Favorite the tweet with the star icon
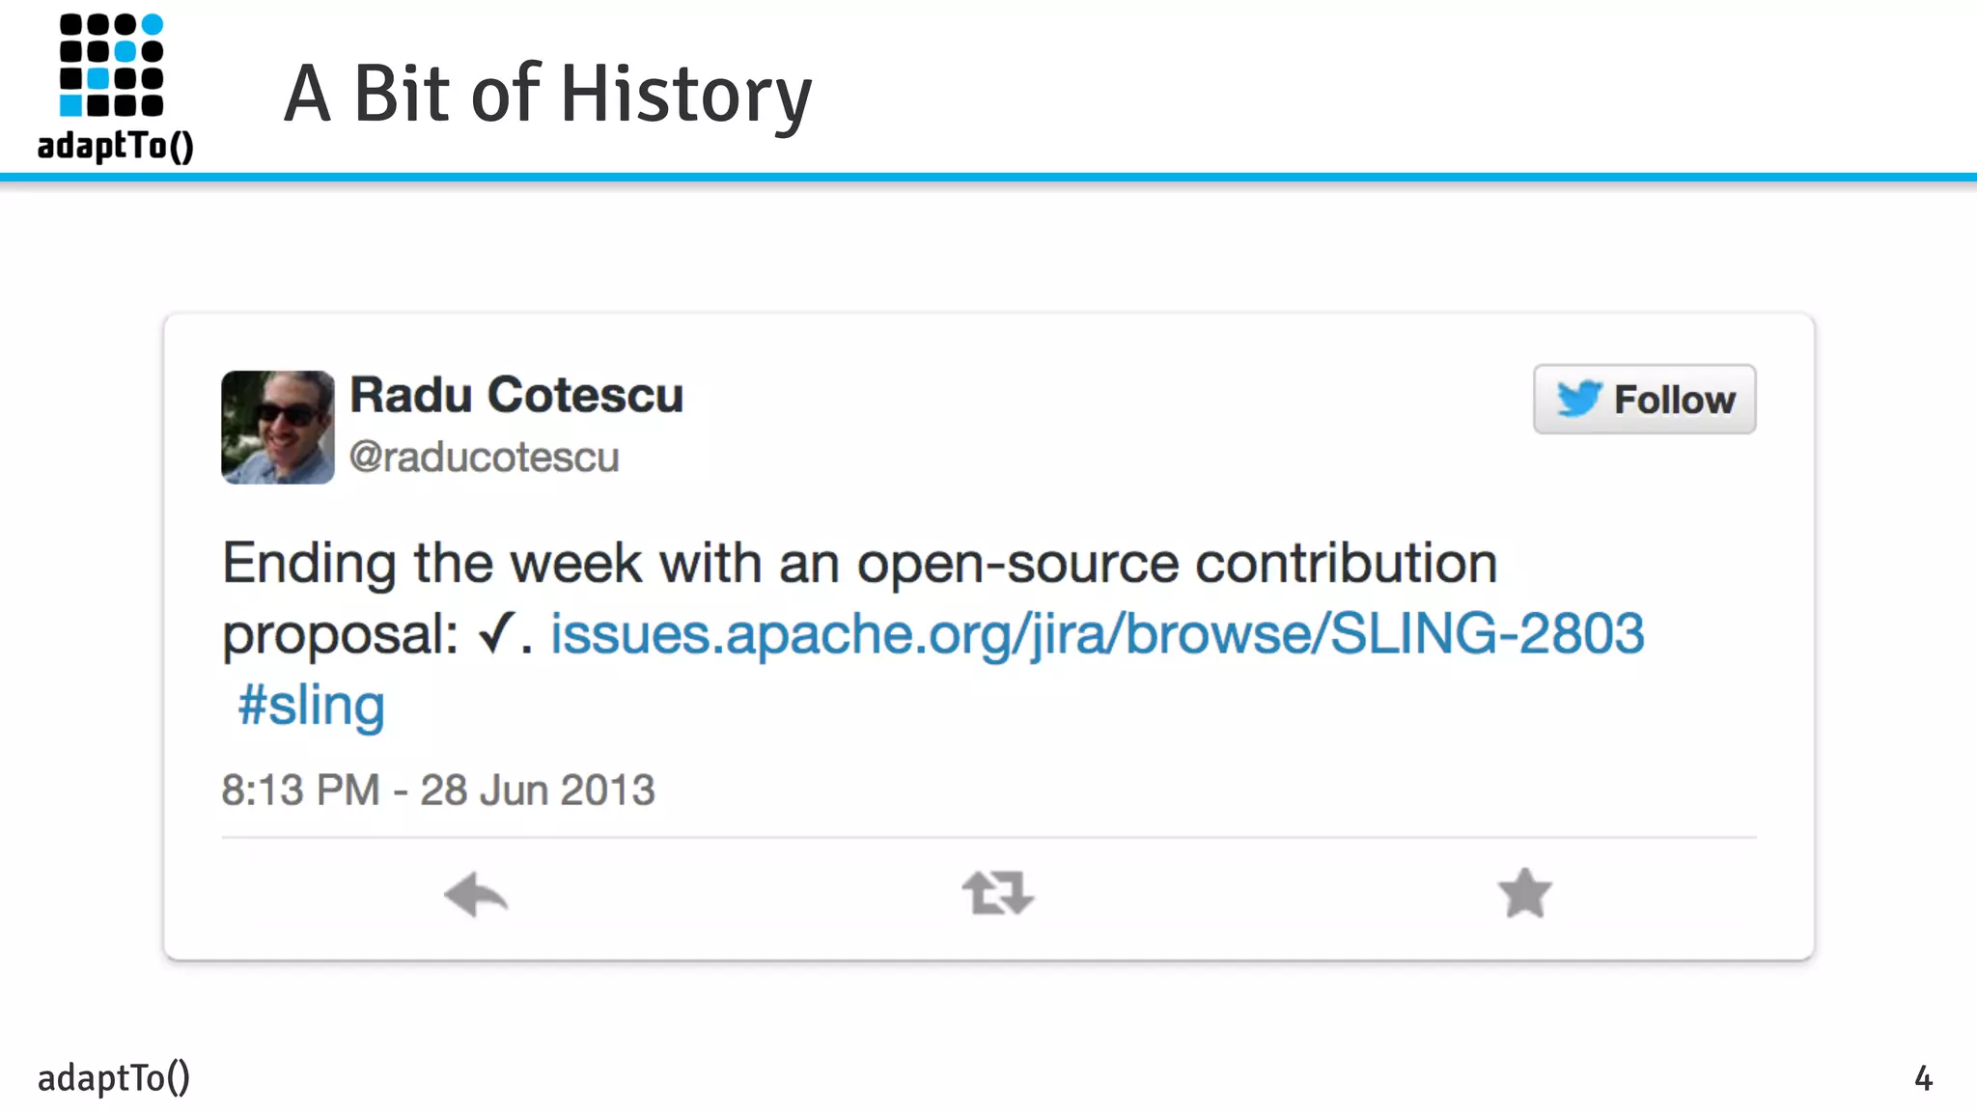 1524,893
